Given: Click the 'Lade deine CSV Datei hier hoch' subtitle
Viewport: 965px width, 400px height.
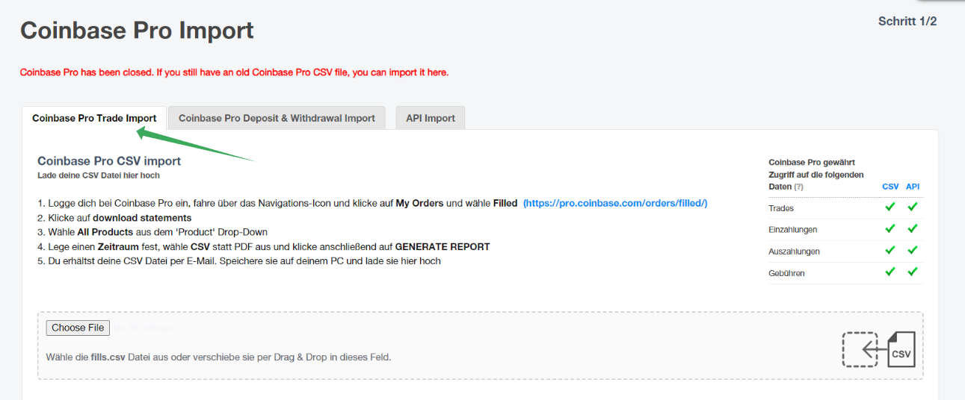Looking at the screenshot, I should pyautogui.click(x=99, y=175).
